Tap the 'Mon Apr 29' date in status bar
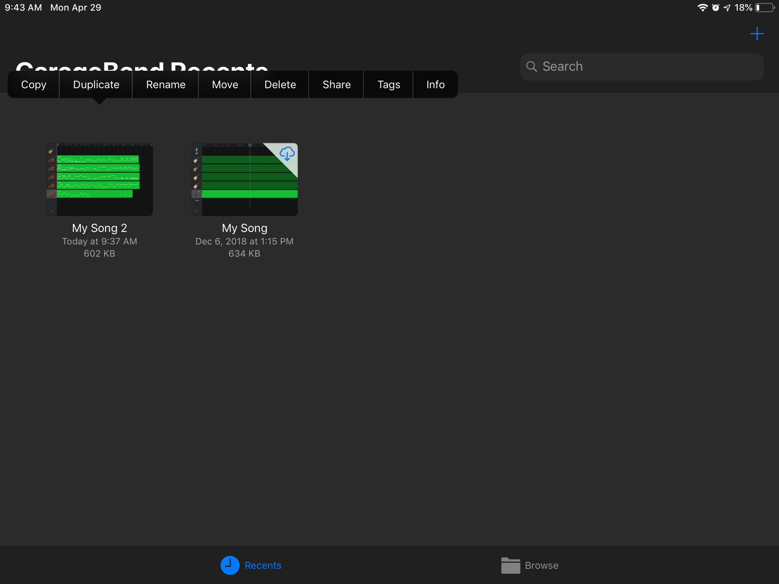Screen dimensions: 779x584 (x=76, y=8)
